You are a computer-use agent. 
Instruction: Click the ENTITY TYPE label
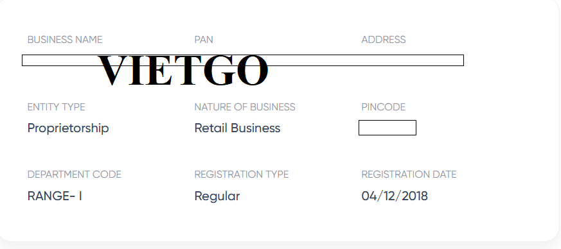point(56,107)
